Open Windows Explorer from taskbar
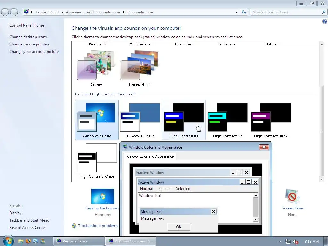This screenshot has width=328, height=246. pos(20,241)
